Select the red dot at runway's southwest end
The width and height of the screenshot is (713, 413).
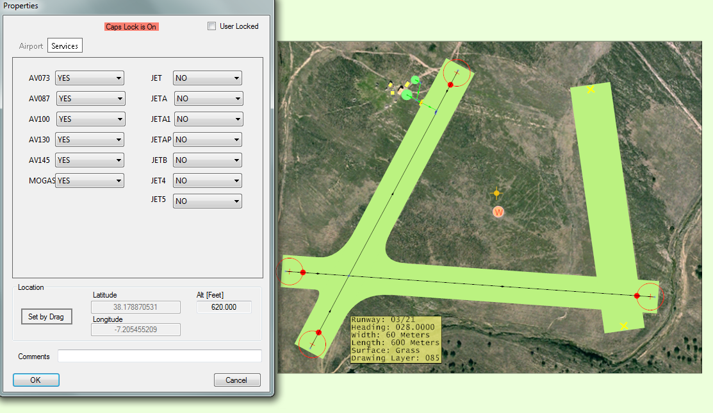tap(318, 332)
